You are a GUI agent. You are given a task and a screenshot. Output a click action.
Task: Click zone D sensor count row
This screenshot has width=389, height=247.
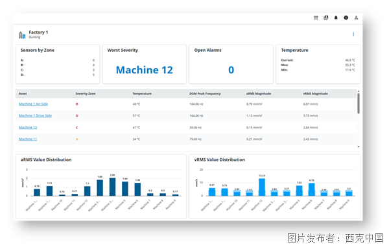coord(58,75)
